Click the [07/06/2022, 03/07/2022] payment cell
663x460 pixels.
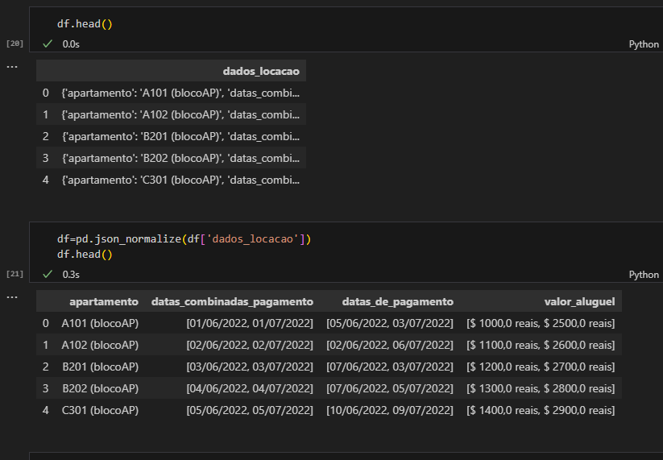(x=389, y=367)
